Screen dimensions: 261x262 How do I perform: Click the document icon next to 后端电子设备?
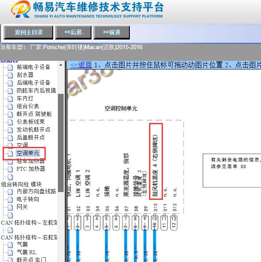pyautogui.click(x=10, y=83)
